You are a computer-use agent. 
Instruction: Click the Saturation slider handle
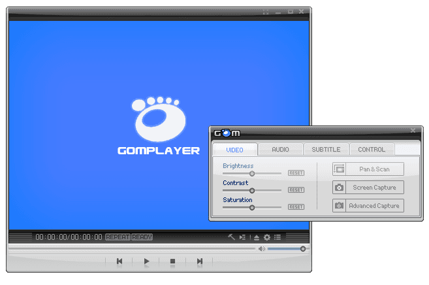[x=252, y=208]
